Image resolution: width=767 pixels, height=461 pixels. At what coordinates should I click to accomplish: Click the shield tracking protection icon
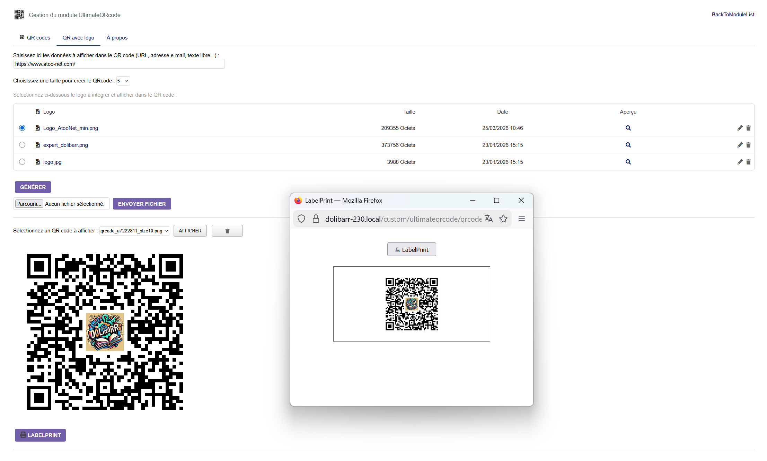point(301,219)
